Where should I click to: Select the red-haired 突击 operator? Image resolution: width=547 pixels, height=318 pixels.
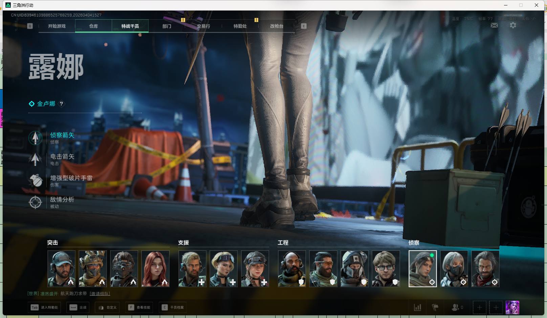(x=155, y=269)
